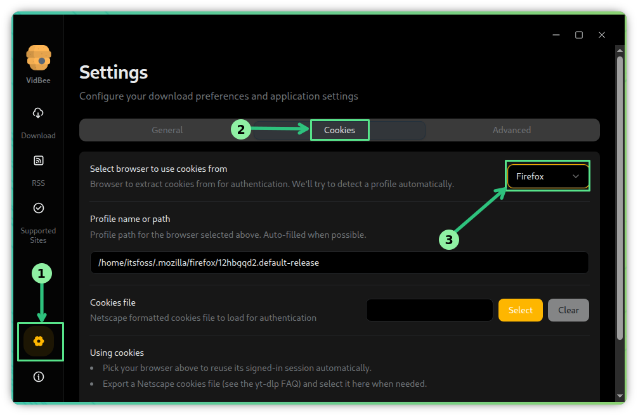Click the orange Settings gear icon
This screenshot has width=638, height=416.
tap(39, 342)
